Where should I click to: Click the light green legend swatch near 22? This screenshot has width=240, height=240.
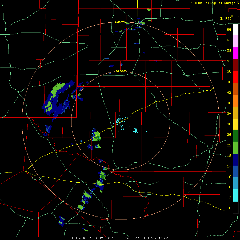pos(235,148)
